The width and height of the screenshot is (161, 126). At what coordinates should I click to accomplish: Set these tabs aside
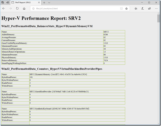tap(8, 2)
